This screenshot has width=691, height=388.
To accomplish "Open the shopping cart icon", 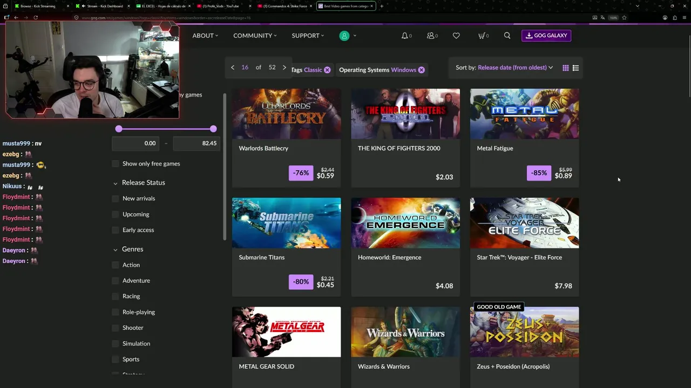I will (x=481, y=36).
